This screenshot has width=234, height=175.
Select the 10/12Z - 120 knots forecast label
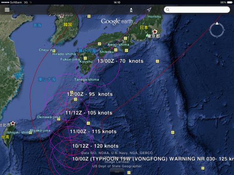click(96, 146)
